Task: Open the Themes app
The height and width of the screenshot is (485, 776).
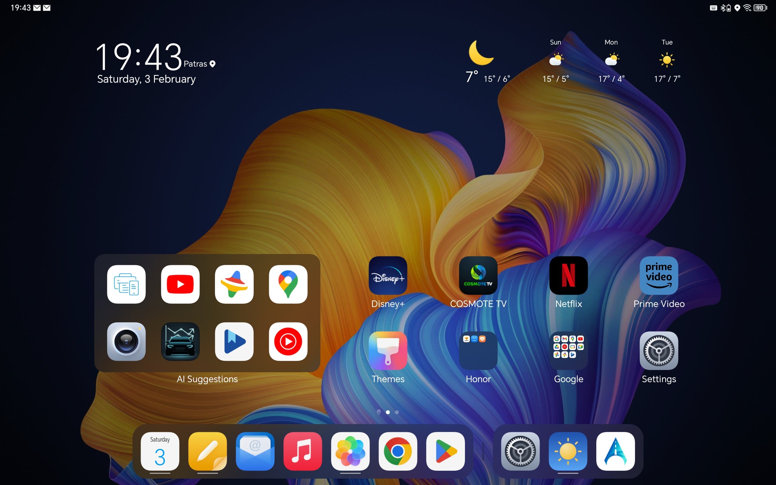Action: [x=388, y=351]
